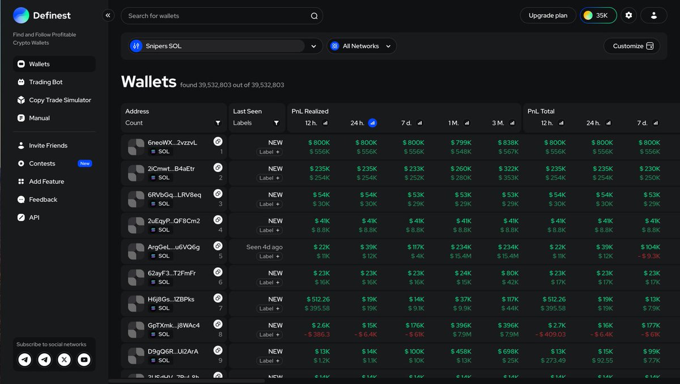Open the Customize panel
The height and width of the screenshot is (384, 680).
point(631,46)
